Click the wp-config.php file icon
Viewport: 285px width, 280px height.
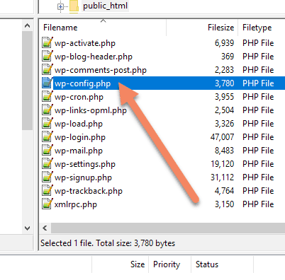point(47,83)
